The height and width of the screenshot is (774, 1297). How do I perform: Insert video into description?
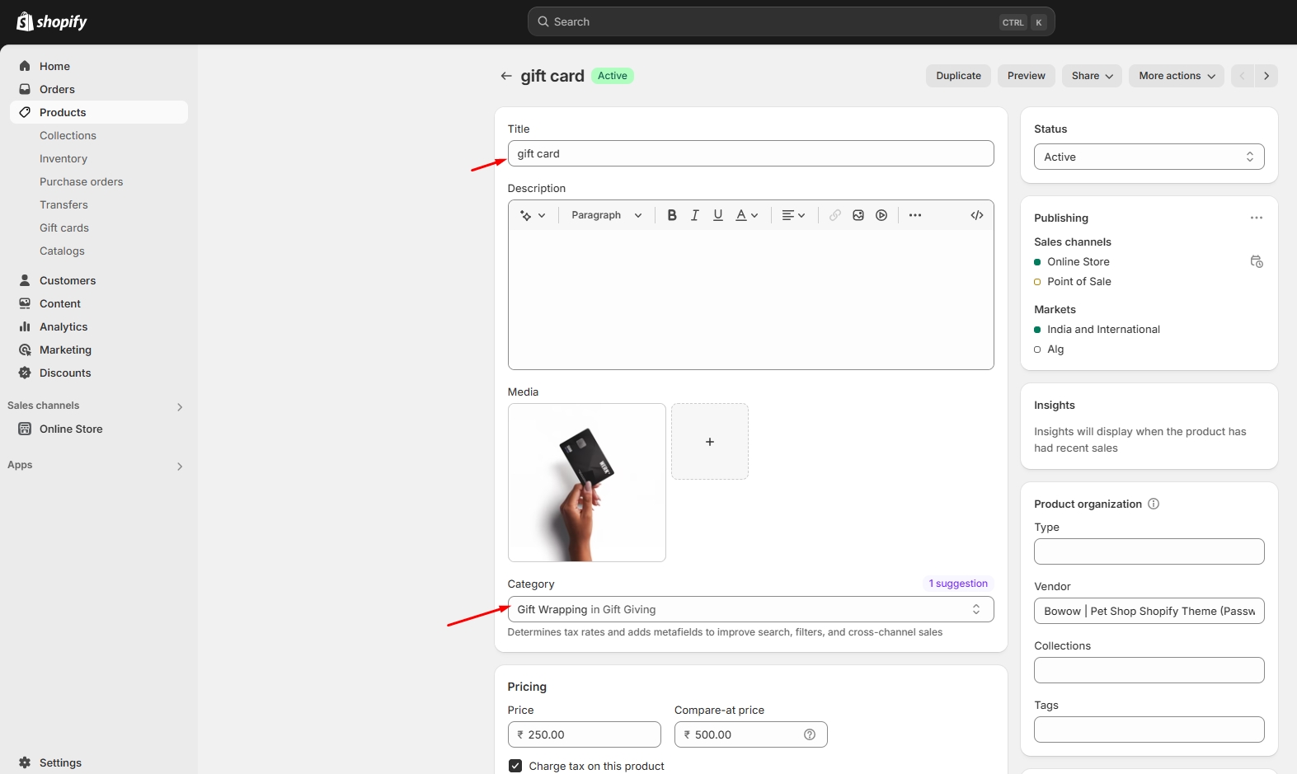click(881, 215)
